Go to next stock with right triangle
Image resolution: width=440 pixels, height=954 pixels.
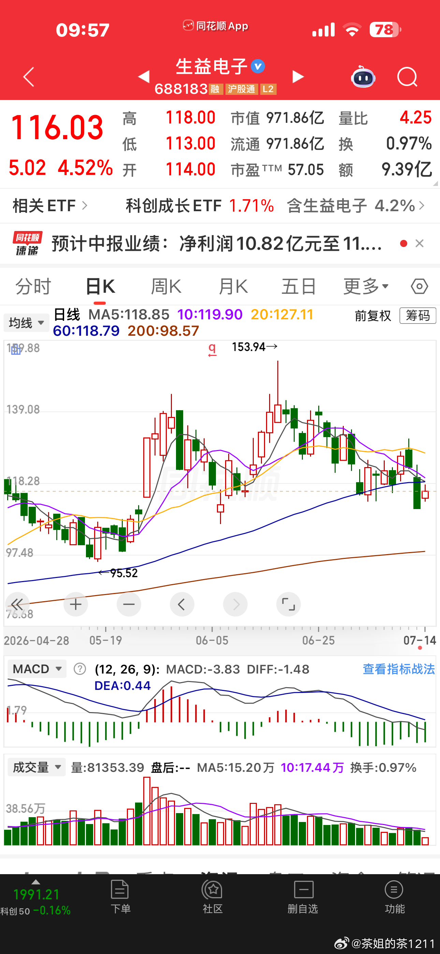click(x=298, y=77)
